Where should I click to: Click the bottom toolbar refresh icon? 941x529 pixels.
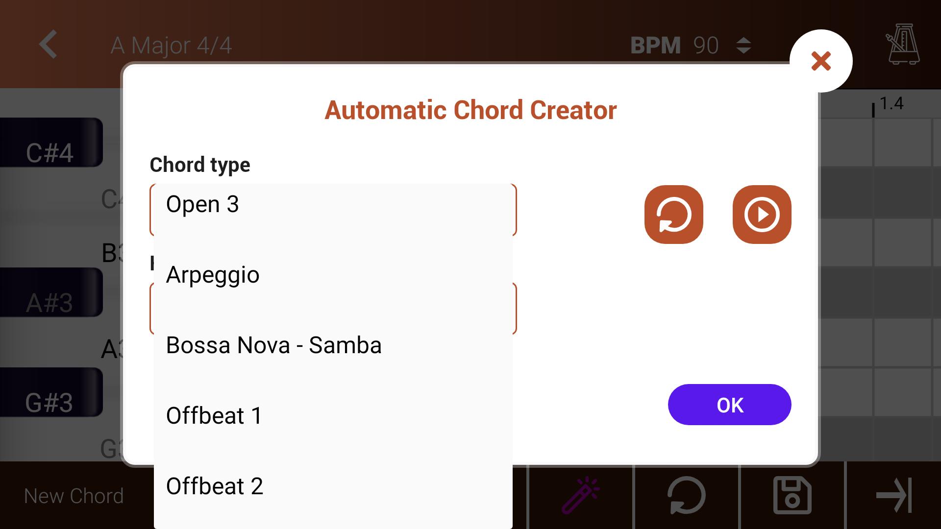click(x=686, y=495)
